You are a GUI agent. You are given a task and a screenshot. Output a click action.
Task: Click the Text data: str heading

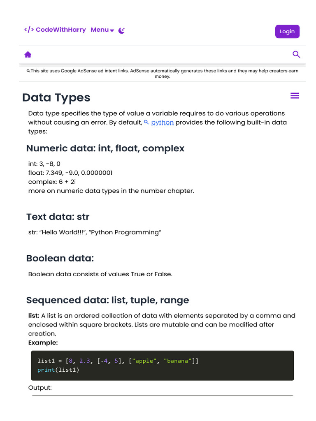58,217
